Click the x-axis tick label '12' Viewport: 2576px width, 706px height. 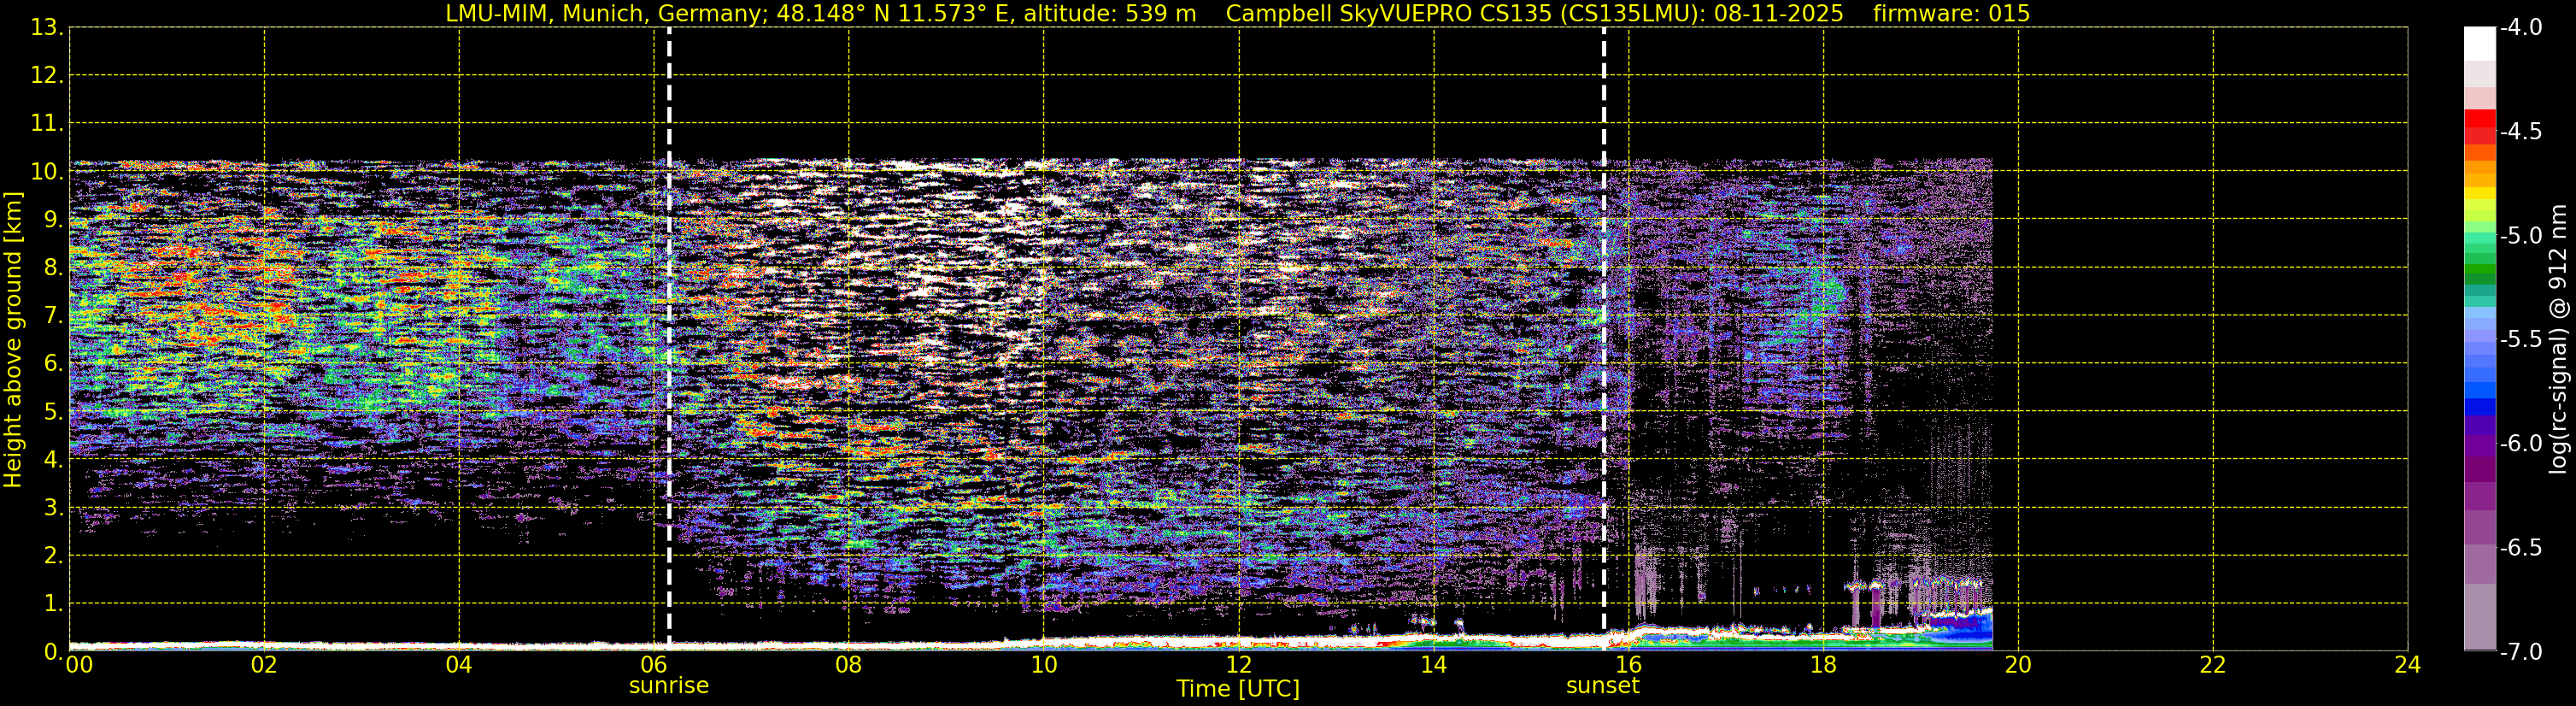1239,665
